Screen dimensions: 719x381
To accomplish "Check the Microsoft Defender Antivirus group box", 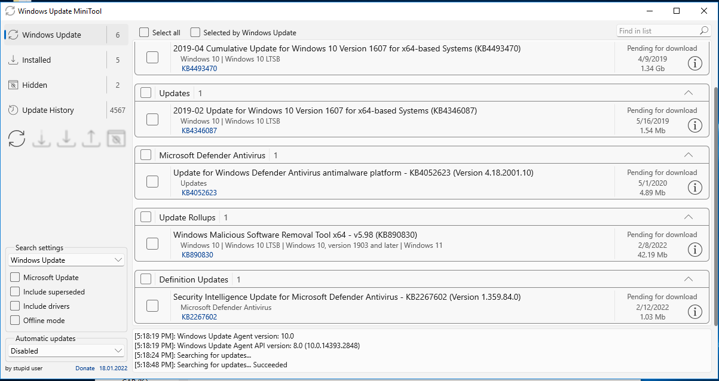I will click(x=146, y=155).
